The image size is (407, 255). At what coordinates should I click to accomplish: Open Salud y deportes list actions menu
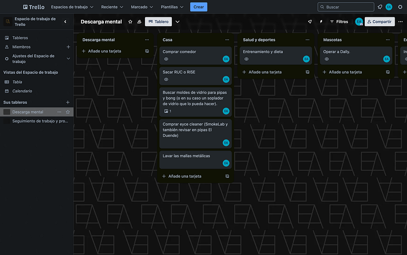pyautogui.click(x=307, y=40)
